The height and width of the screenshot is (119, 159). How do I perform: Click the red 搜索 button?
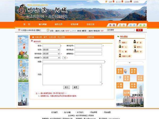[139, 30]
